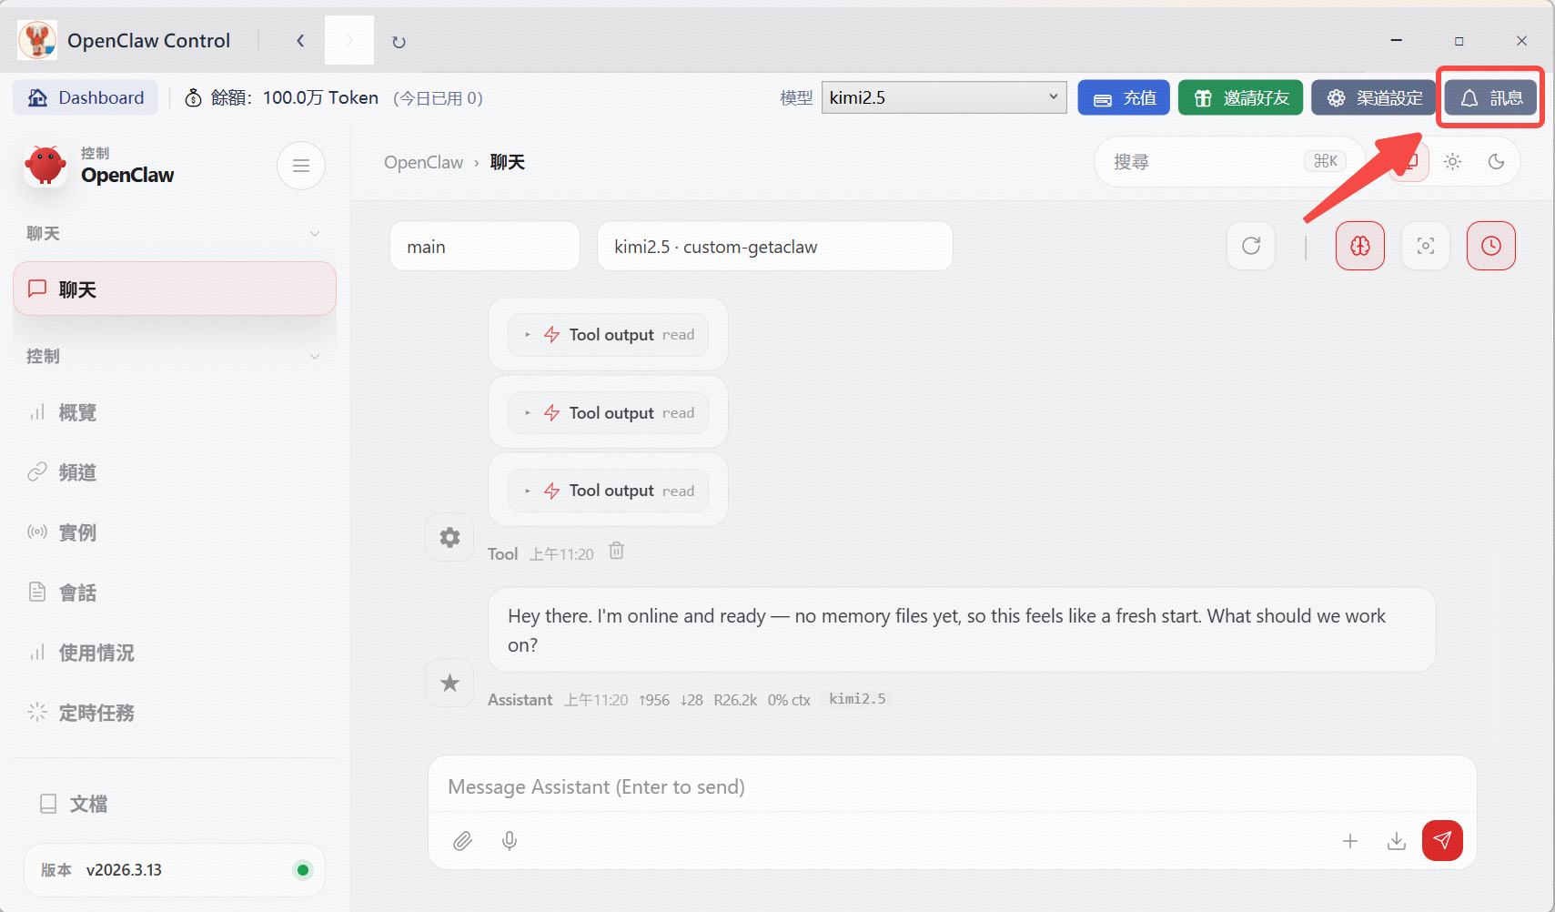Click the plus new session icon

(x=1350, y=841)
